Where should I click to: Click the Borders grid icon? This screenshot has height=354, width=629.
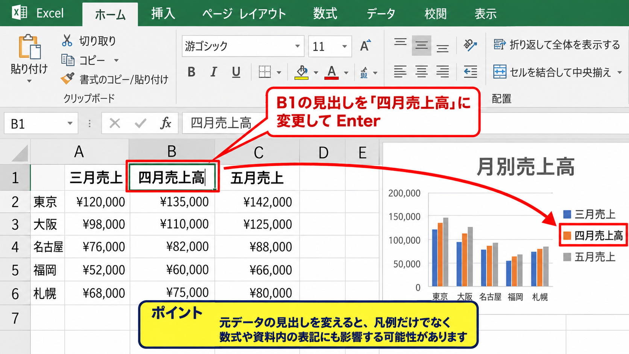[265, 71]
